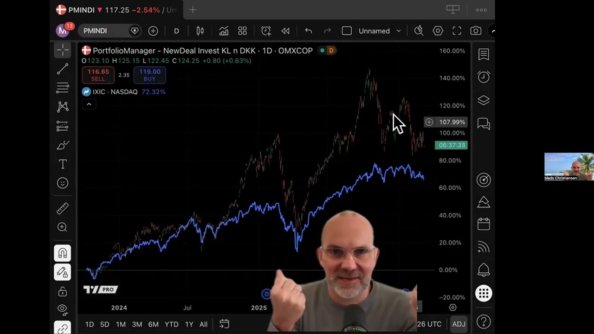The height and width of the screenshot is (334, 594).
Task: Create an alert from top toolbar
Action: pyautogui.click(x=266, y=31)
